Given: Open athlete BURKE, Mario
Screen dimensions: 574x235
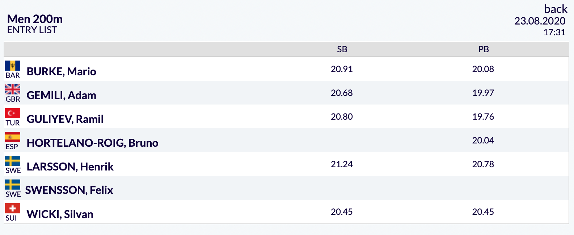Looking at the screenshot, I should point(62,71).
